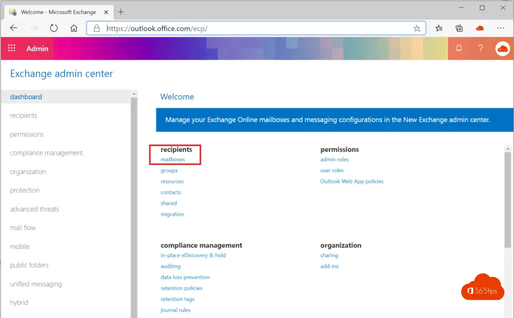
Task: Click the main content scrollbar thumb
Action: coord(508,200)
